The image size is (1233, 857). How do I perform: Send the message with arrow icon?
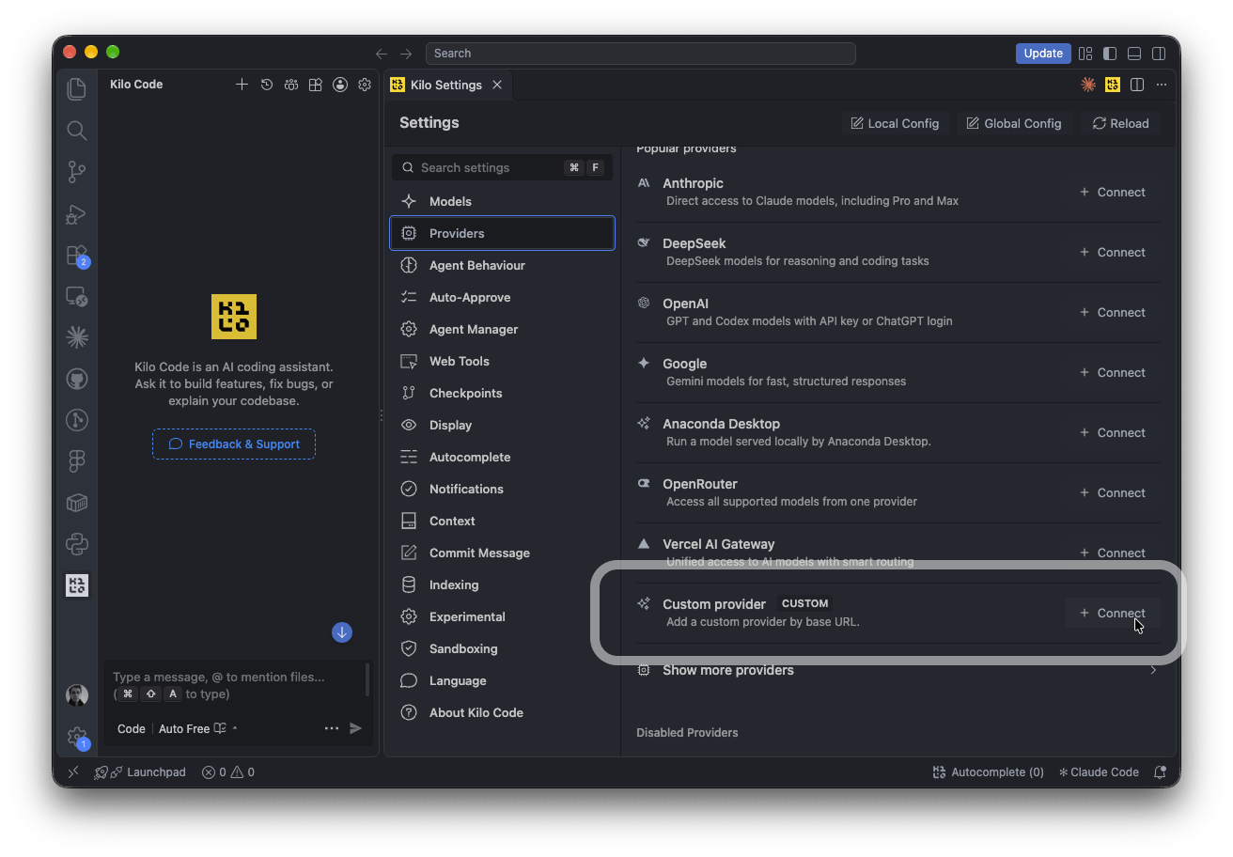[x=355, y=728]
